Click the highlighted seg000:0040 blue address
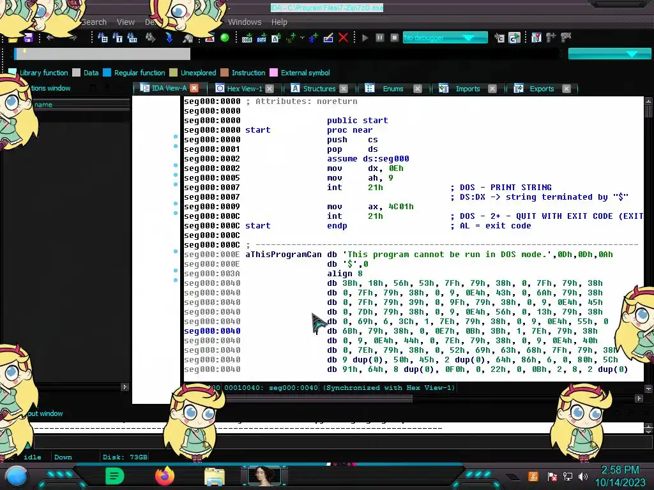654x490 pixels. coord(212,331)
